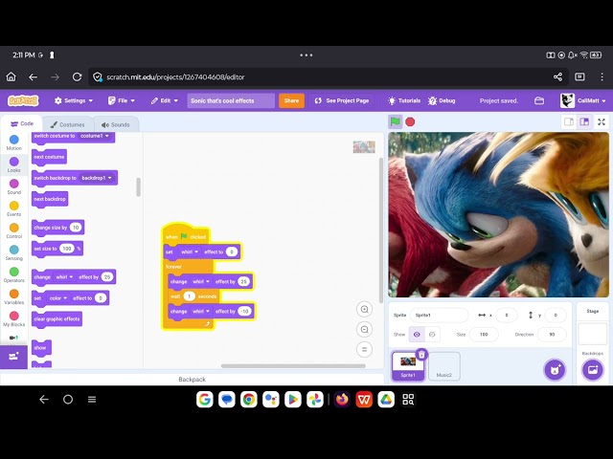Select the Sound block category
Screen dimensions: 613x459
[x=14, y=186]
